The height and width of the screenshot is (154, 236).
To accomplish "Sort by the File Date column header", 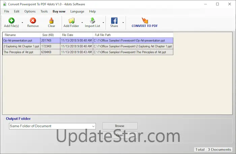I will (x=77, y=35).
